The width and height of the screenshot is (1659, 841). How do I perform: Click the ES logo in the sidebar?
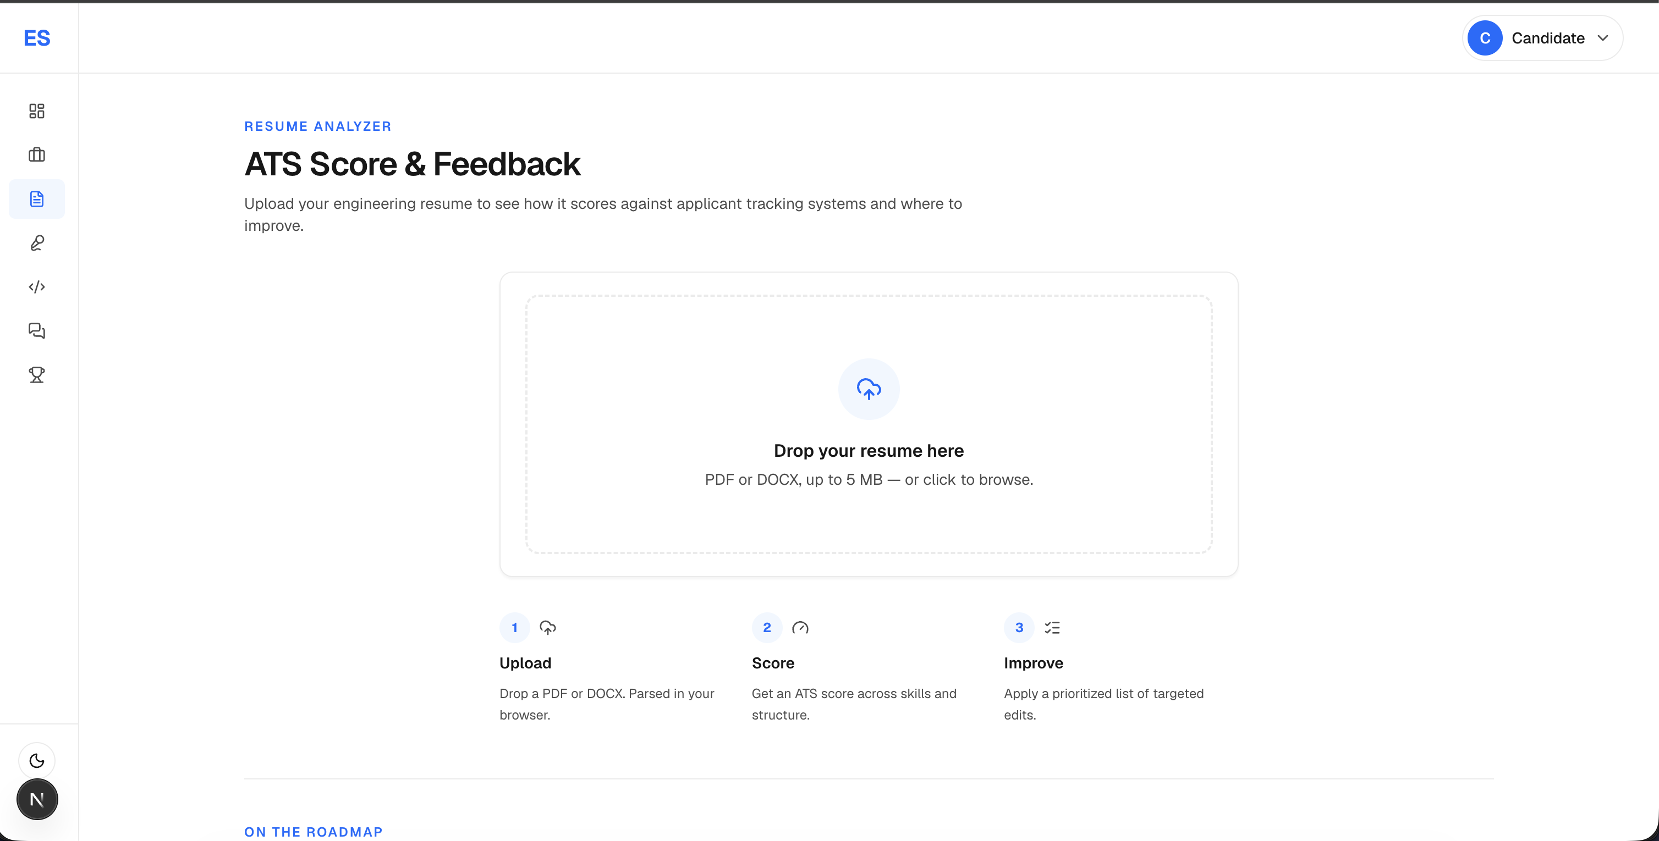click(x=37, y=38)
